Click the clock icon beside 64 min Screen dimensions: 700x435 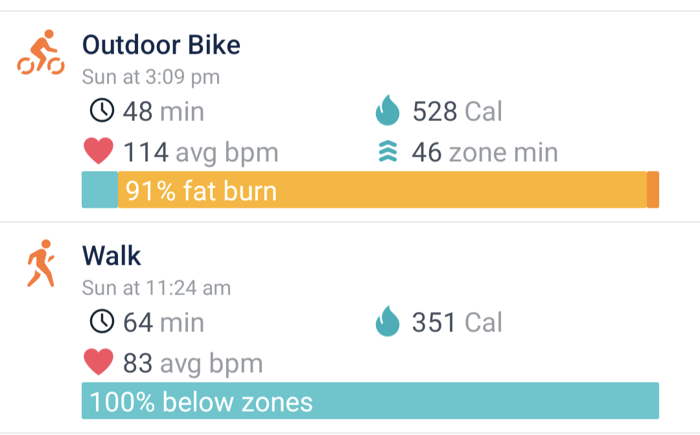(x=102, y=321)
